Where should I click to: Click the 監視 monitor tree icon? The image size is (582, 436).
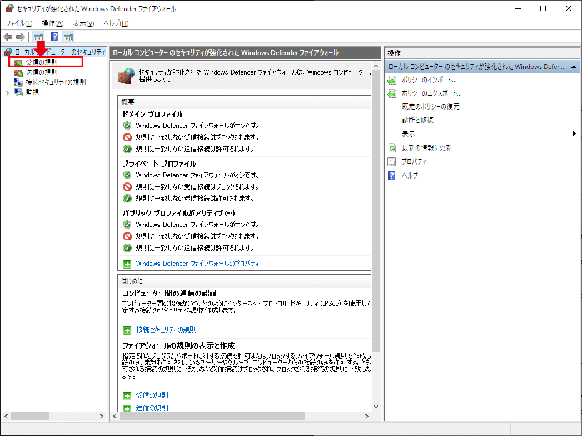18,92
